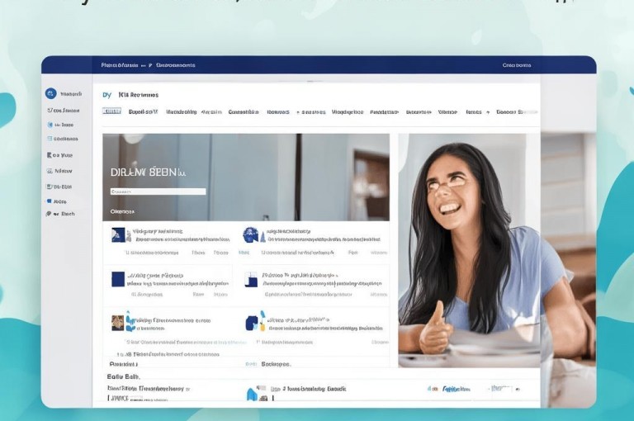This screenshot has width=634, height=421.
Task: Open the large photo of the laughing woman
Action: point(469,250)
